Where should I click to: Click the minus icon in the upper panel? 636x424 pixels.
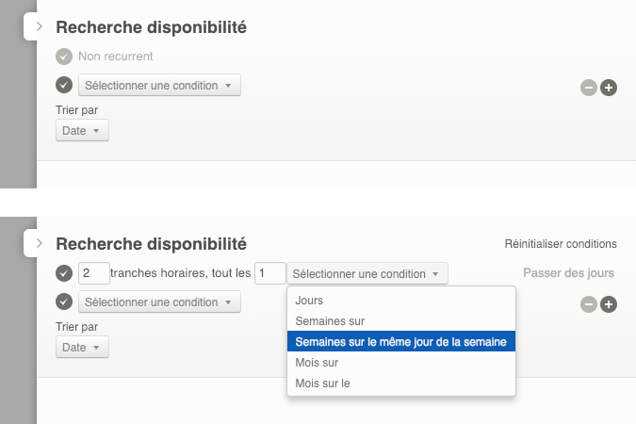click(x=589, y=88)
